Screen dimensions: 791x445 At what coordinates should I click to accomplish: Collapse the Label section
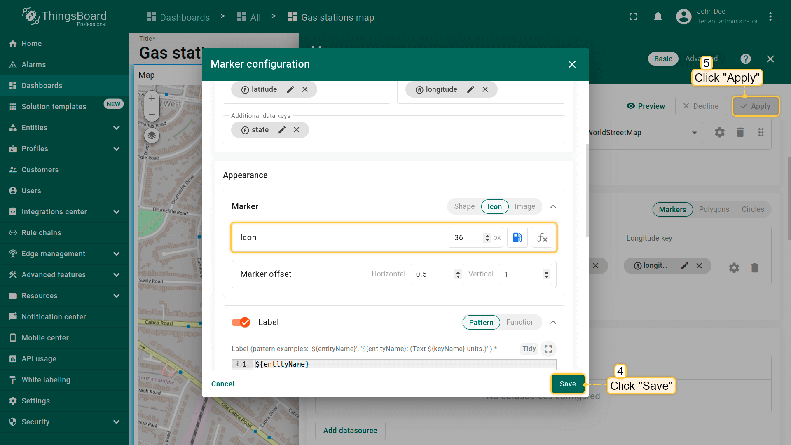pyautogui.click(x=553, y=322)
